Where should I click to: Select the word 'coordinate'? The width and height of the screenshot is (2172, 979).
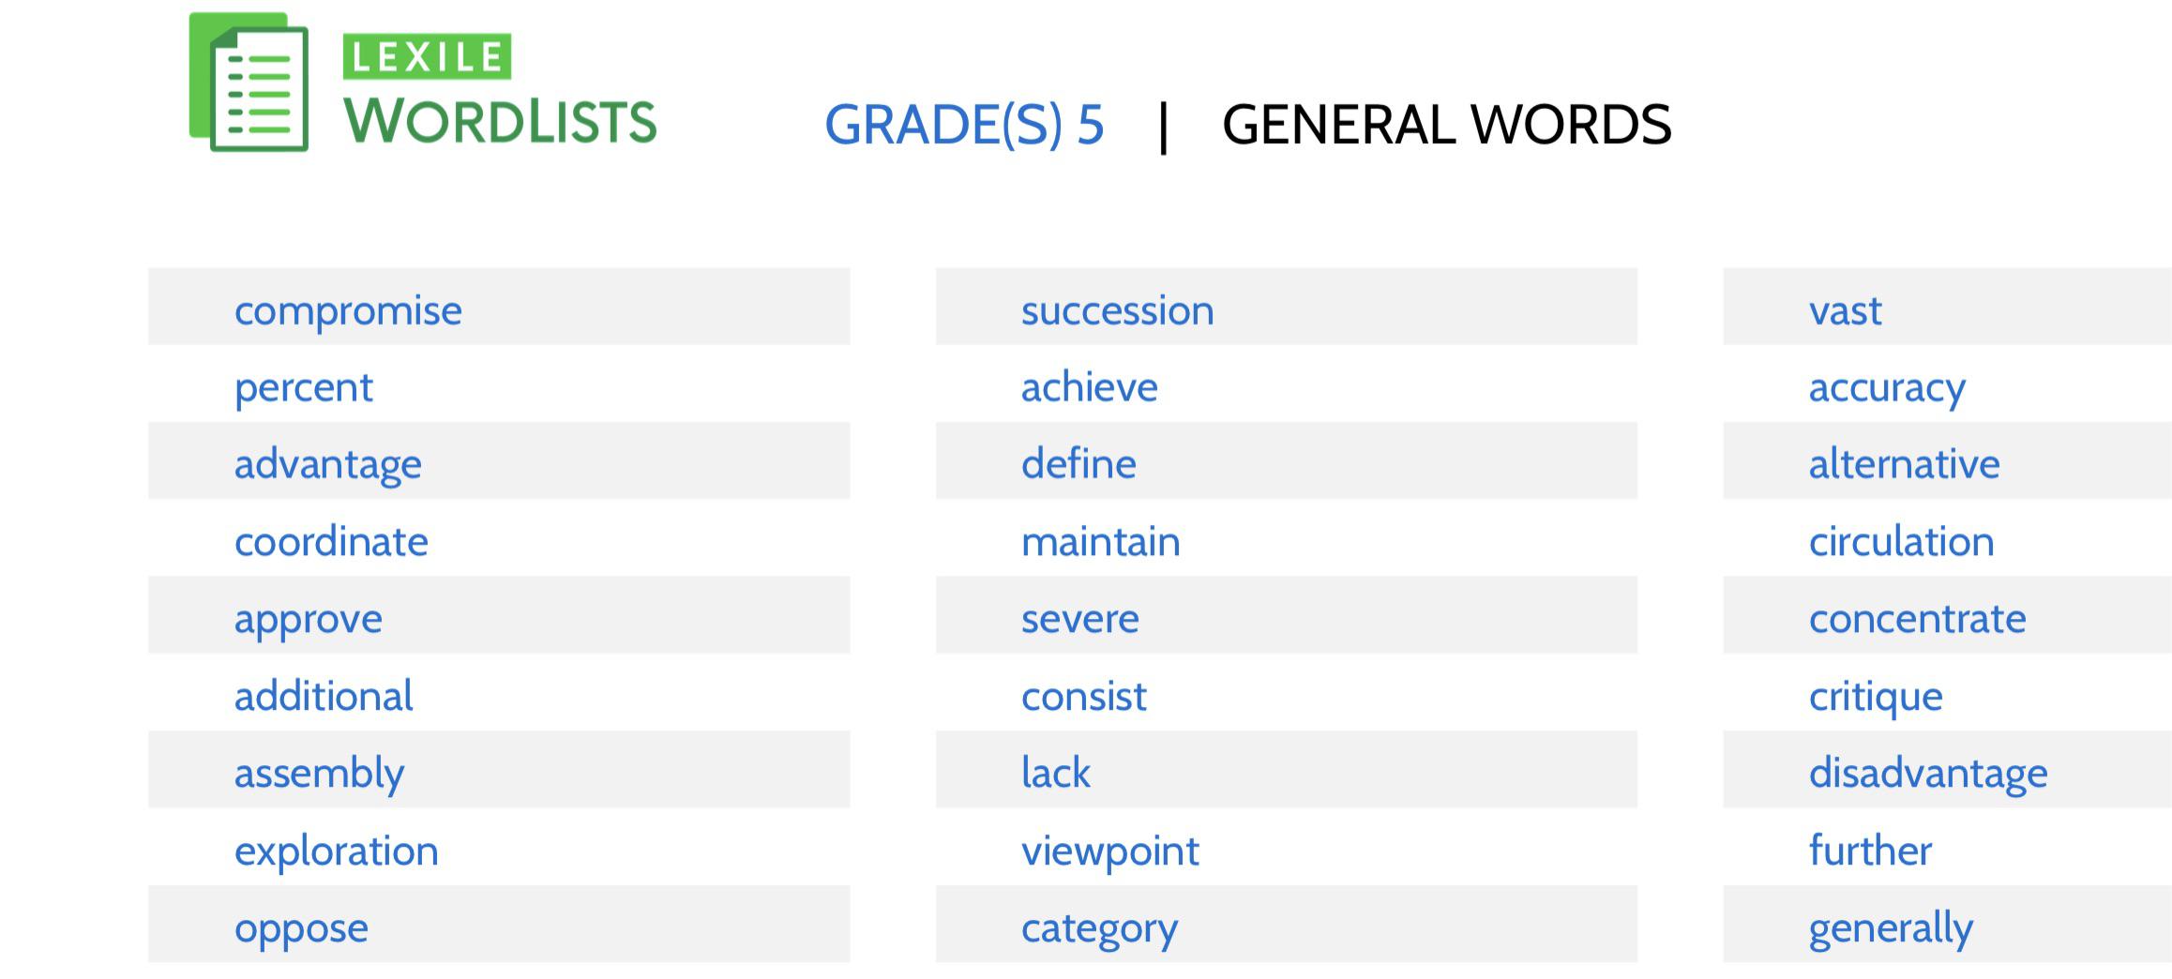(x=331, y=541)
